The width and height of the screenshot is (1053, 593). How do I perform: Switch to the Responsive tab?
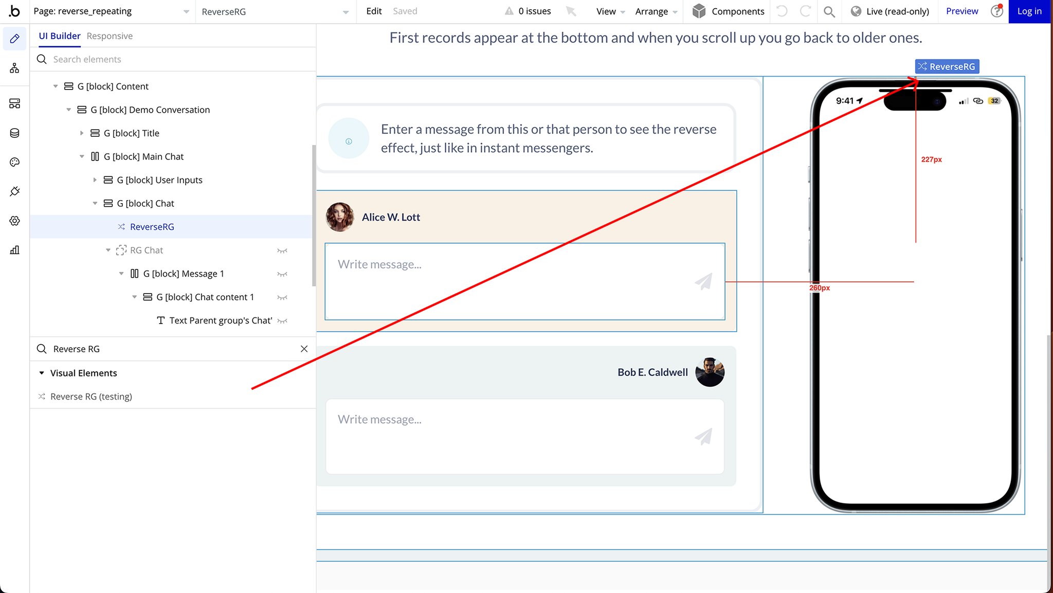coord(110,36)
